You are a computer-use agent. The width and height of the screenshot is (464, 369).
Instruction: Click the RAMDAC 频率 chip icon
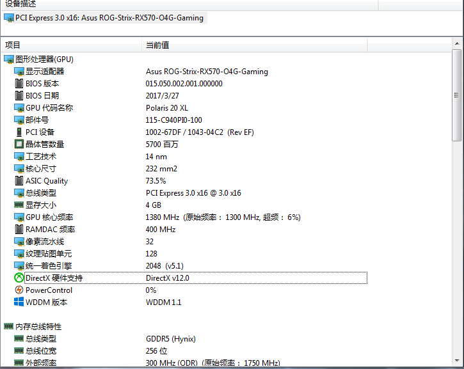19,230
